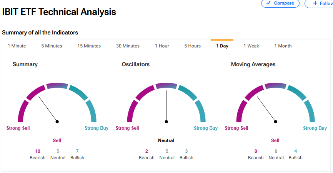
Task: Click the Summary gauge needle pivot
Action: point(57,122)
